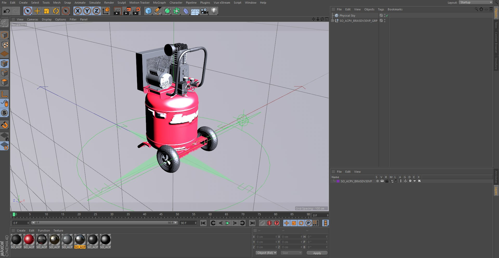Click the current frame field in timeline

pyautogui.click(x=320, y=215)
